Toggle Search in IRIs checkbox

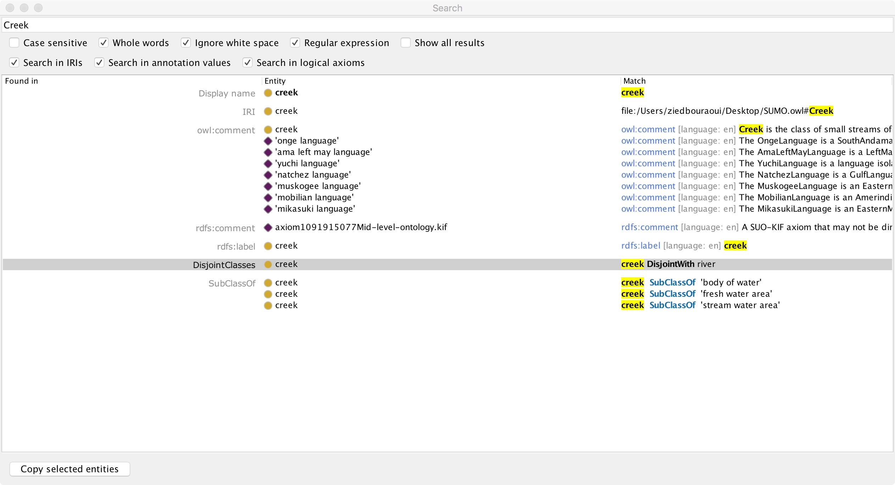[14, 63]
